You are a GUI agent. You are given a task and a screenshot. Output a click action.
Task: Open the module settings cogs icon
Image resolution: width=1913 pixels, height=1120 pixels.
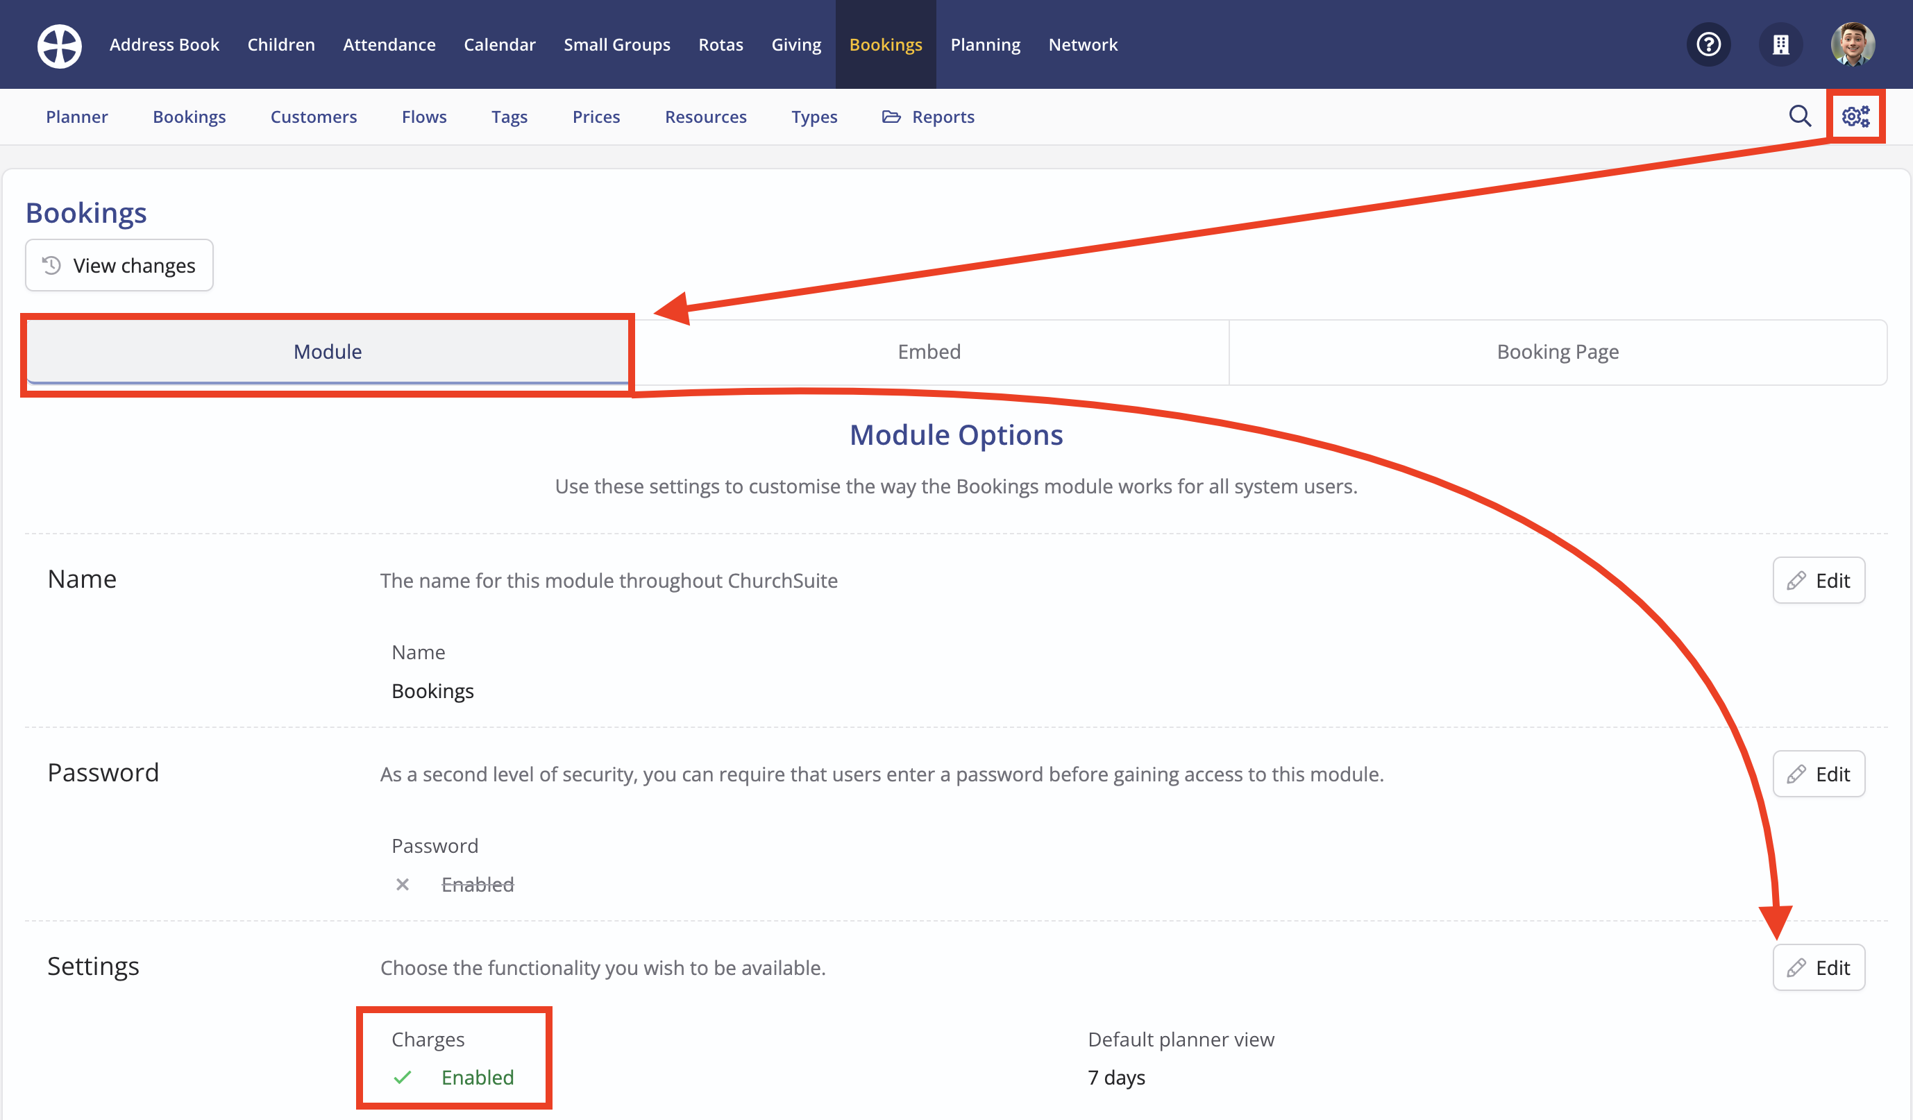tap(1855, 116)
